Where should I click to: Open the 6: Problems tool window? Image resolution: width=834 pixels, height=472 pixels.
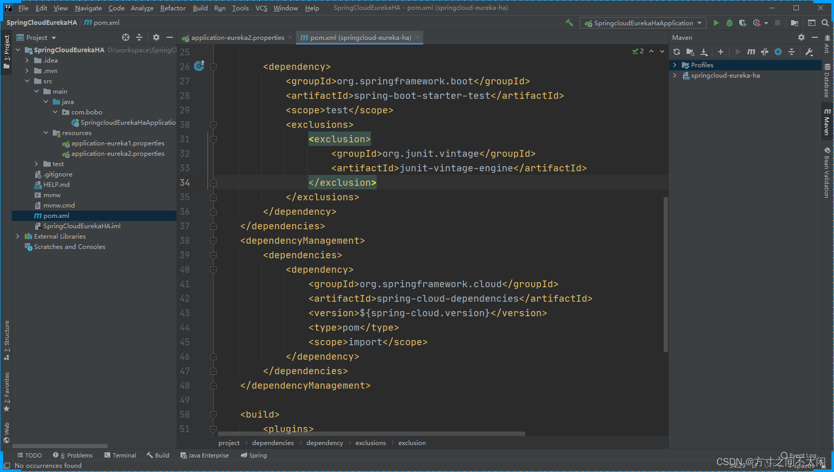73,455
